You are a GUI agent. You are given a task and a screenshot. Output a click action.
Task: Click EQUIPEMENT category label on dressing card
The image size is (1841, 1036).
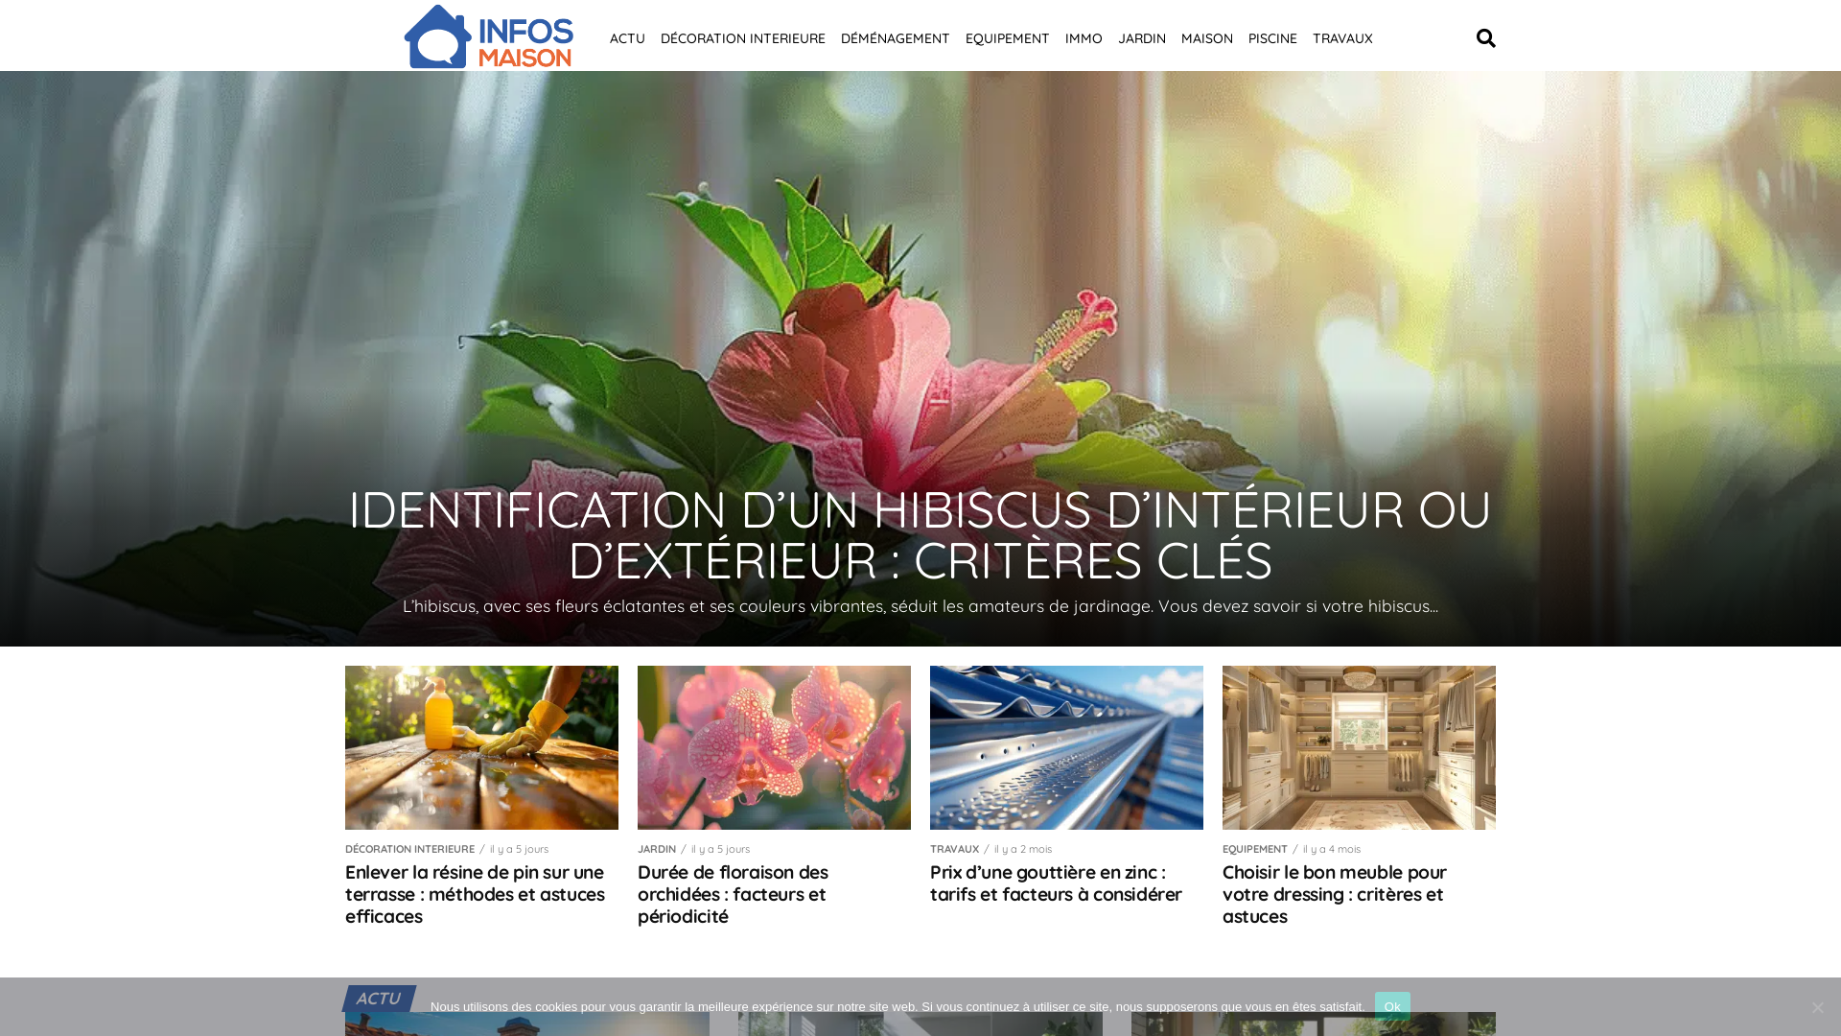[1254, 849]
